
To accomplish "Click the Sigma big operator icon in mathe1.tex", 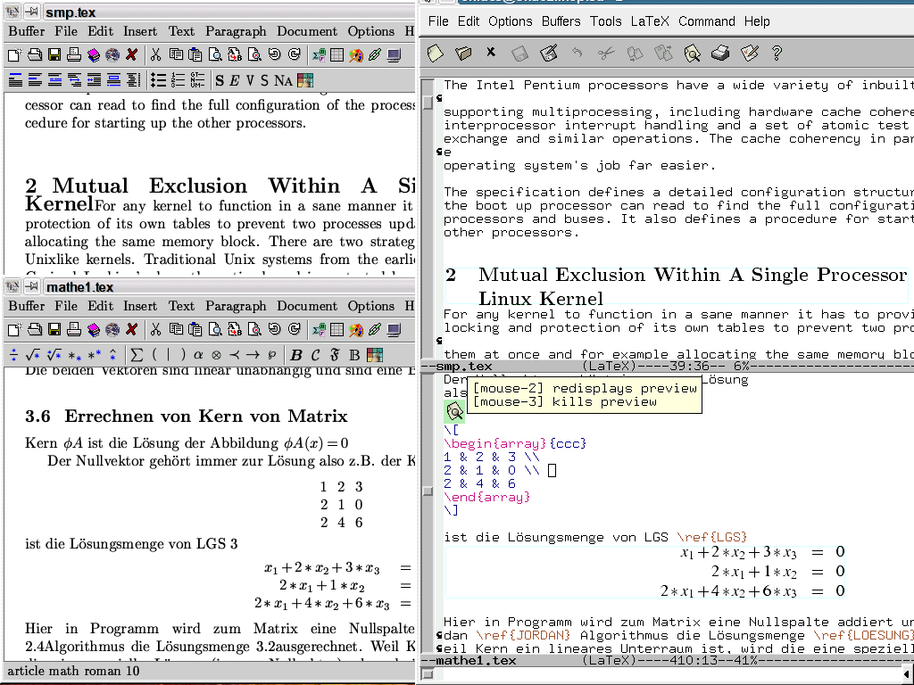I will (137, 355).
